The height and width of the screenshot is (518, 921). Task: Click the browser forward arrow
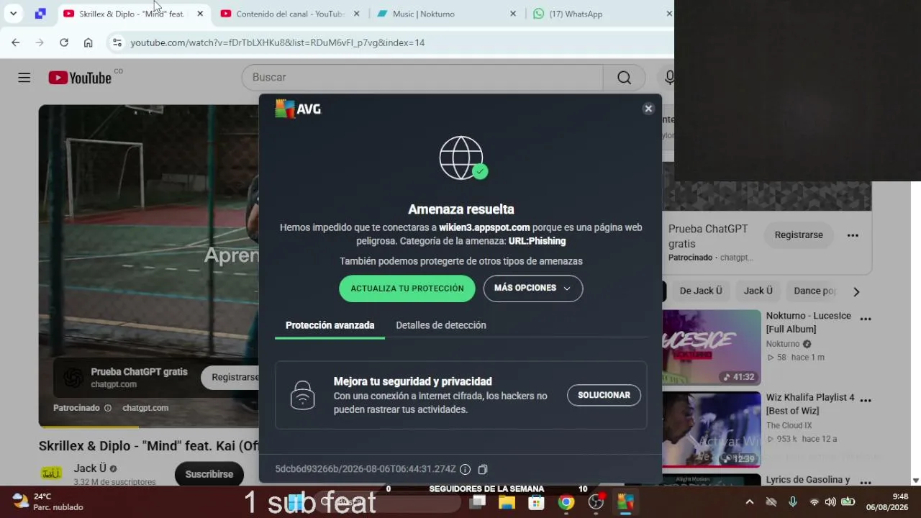40,42
